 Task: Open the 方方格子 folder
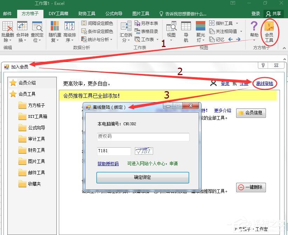point(33,105)
